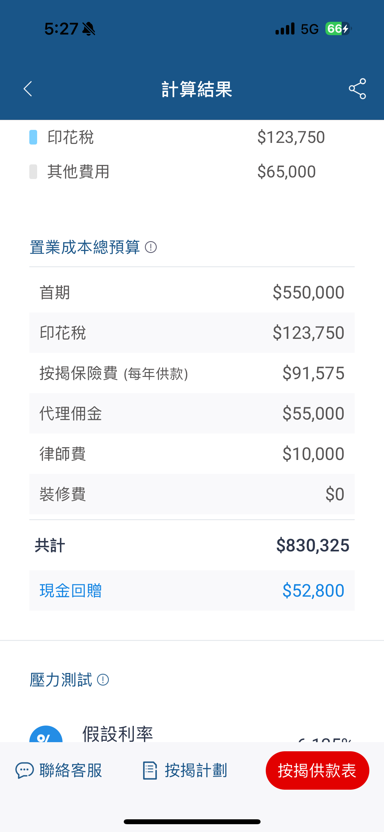Screen dimensions: 384x832
Task: Tap the muted bell status icon
Action: click(x=89, y=29)
